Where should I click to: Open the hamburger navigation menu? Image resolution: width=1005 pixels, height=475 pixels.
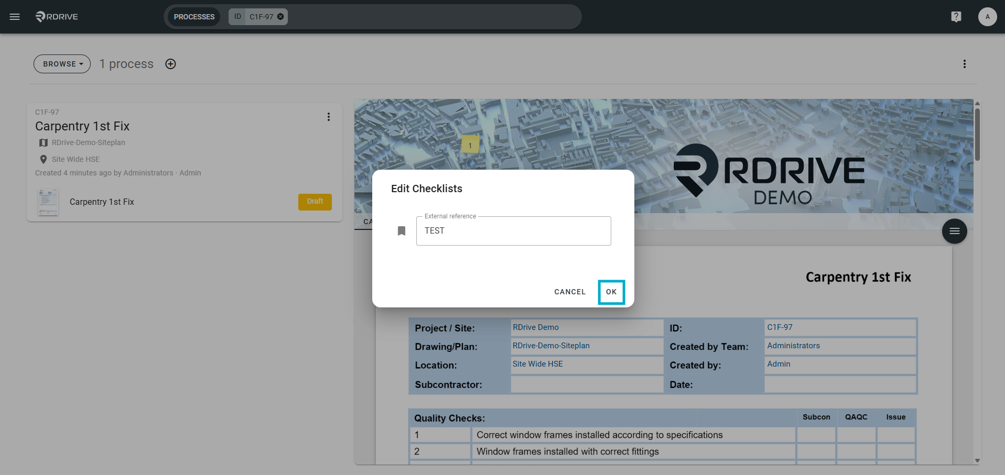(15, 17)
